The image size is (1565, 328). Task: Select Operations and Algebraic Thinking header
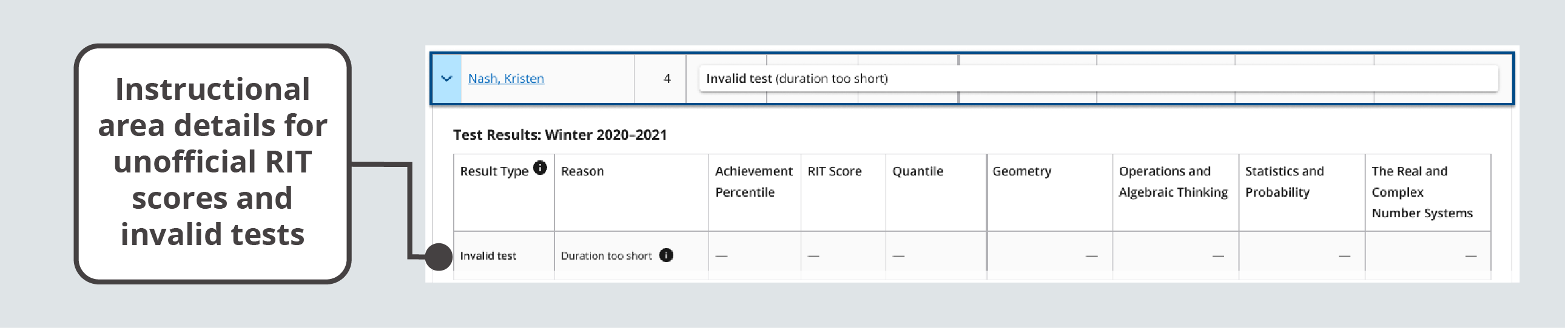(x=1173, y=182)
